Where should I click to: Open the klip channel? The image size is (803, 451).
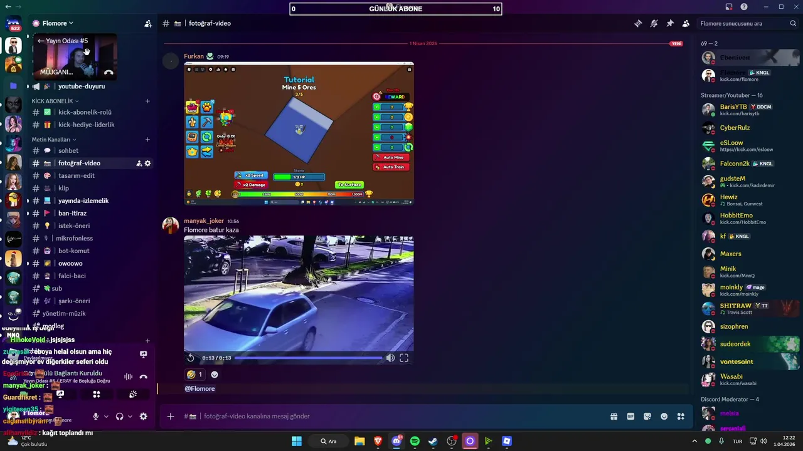pos(63,188)
